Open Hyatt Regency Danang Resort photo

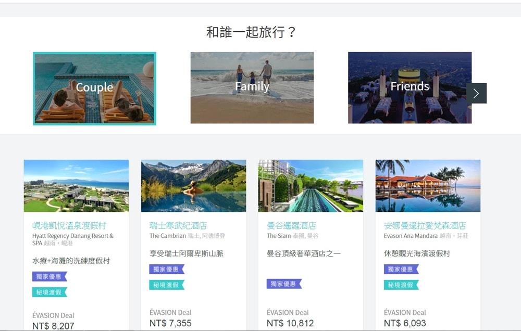76,186
